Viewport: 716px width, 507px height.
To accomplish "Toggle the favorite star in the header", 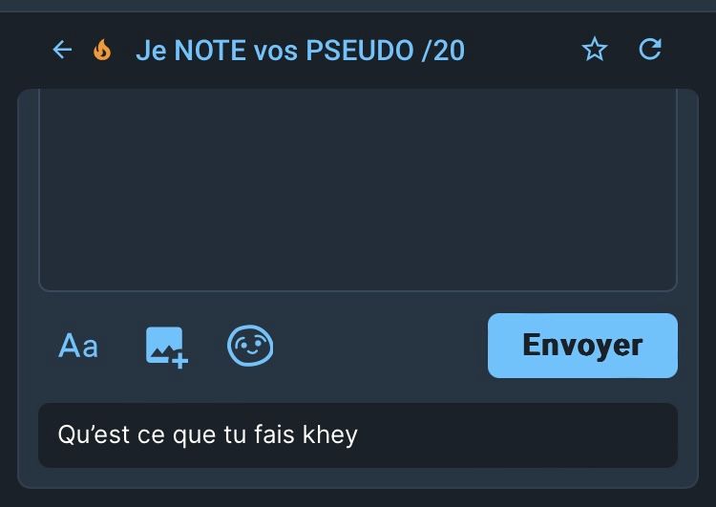I will point(595,50).
